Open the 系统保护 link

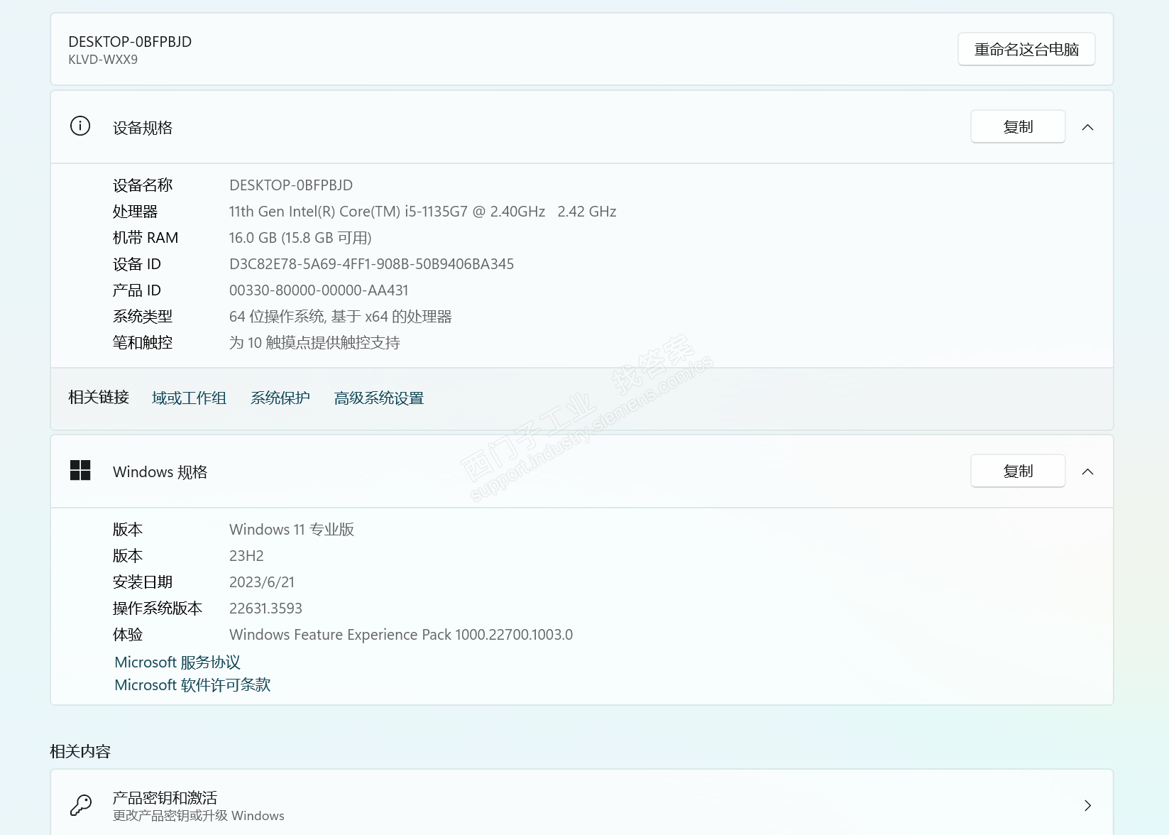[280, 398]
